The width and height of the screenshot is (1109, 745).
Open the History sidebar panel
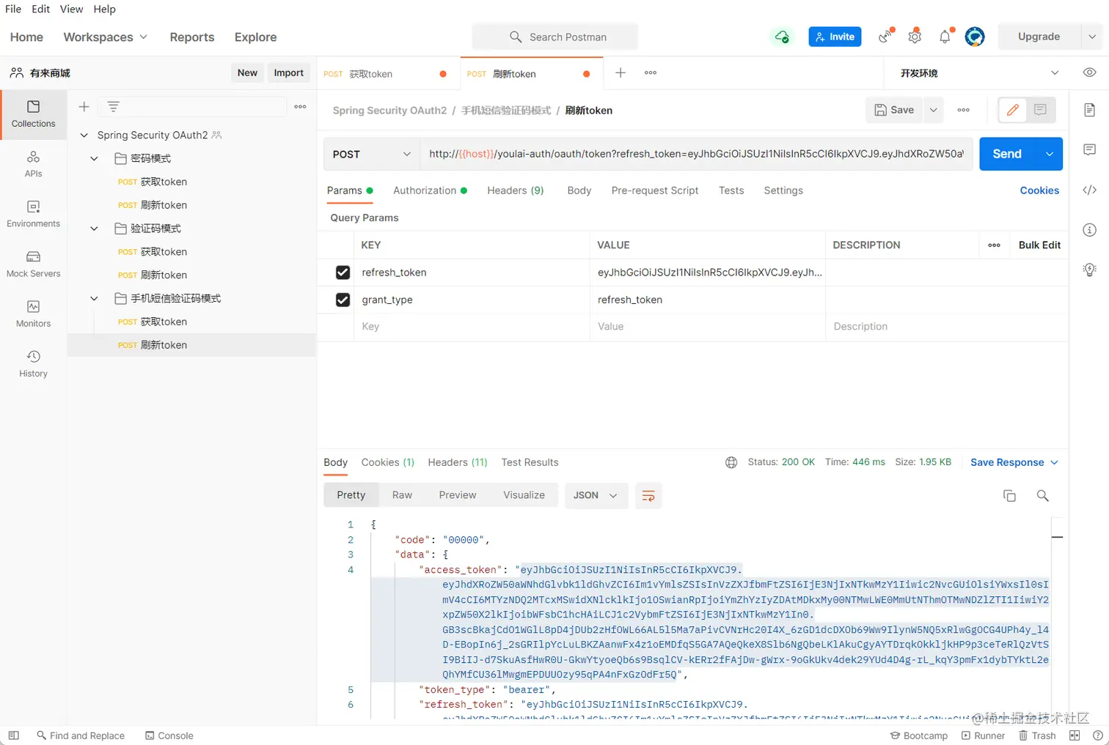point(33,363)
